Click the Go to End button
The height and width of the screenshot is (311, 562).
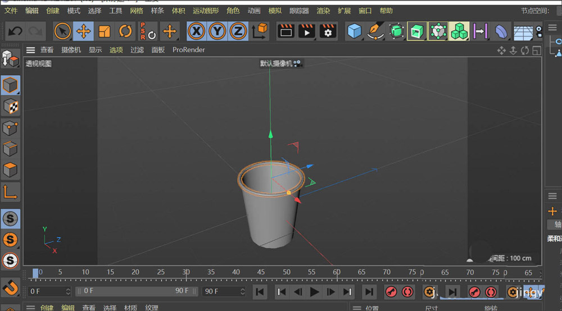[369, 291]
